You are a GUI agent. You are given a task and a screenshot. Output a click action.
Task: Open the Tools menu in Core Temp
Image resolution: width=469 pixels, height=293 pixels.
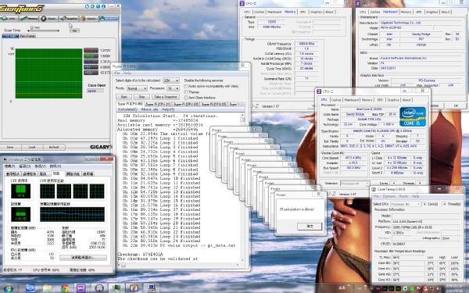[x=403, y=196]
